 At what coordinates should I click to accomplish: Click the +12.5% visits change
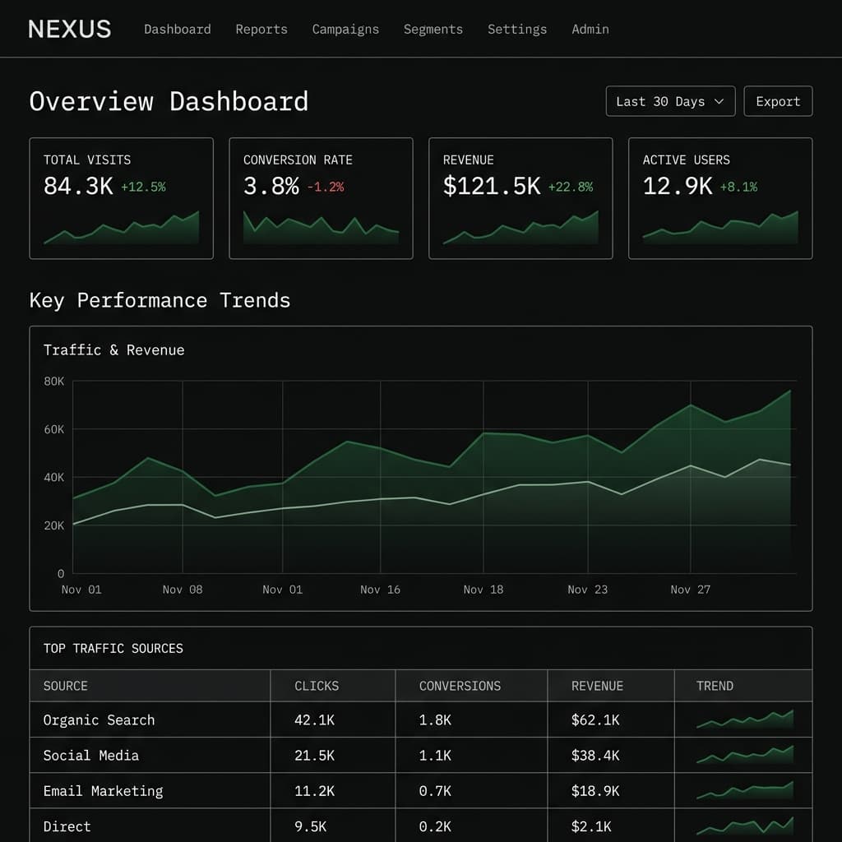tap(143, 187)
